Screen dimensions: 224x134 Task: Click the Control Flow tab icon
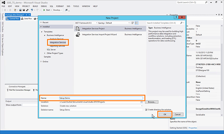(x=8, y=19)
